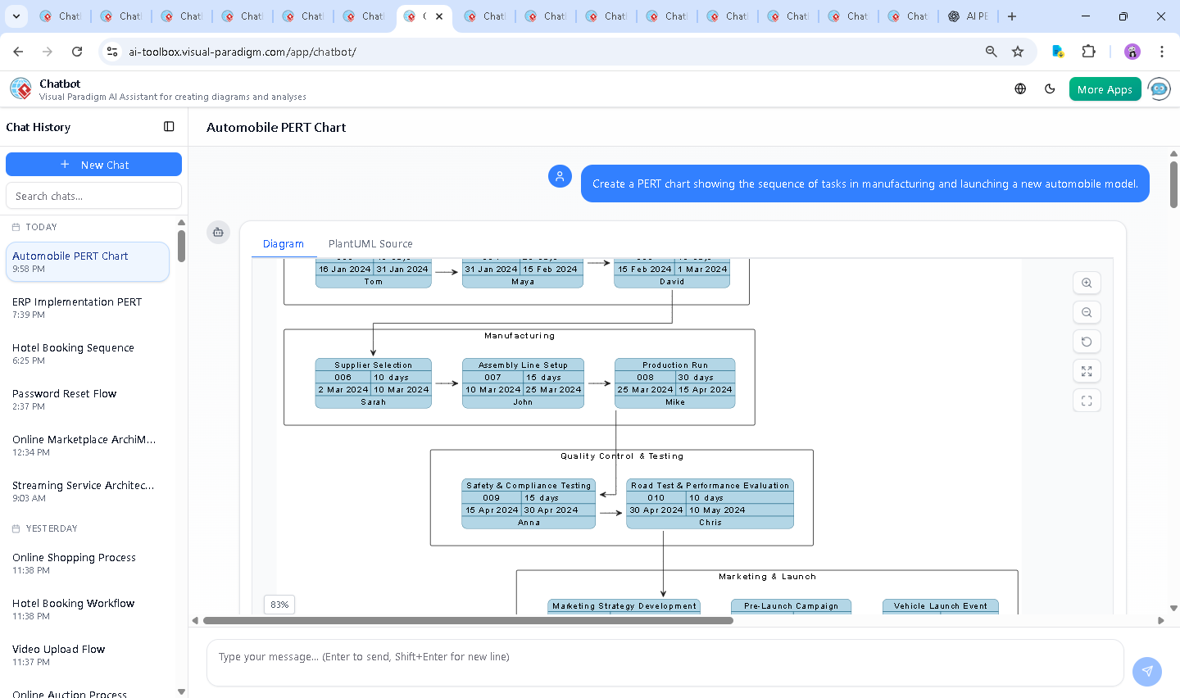This screenshot has width=1180, height=698.
Task: Send the message with paper plane icon
Action: point(1146,671)
